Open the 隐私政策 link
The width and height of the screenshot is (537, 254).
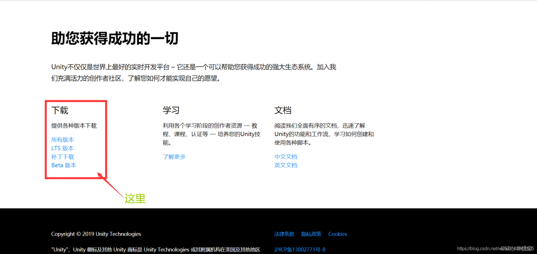pos(311,234)
